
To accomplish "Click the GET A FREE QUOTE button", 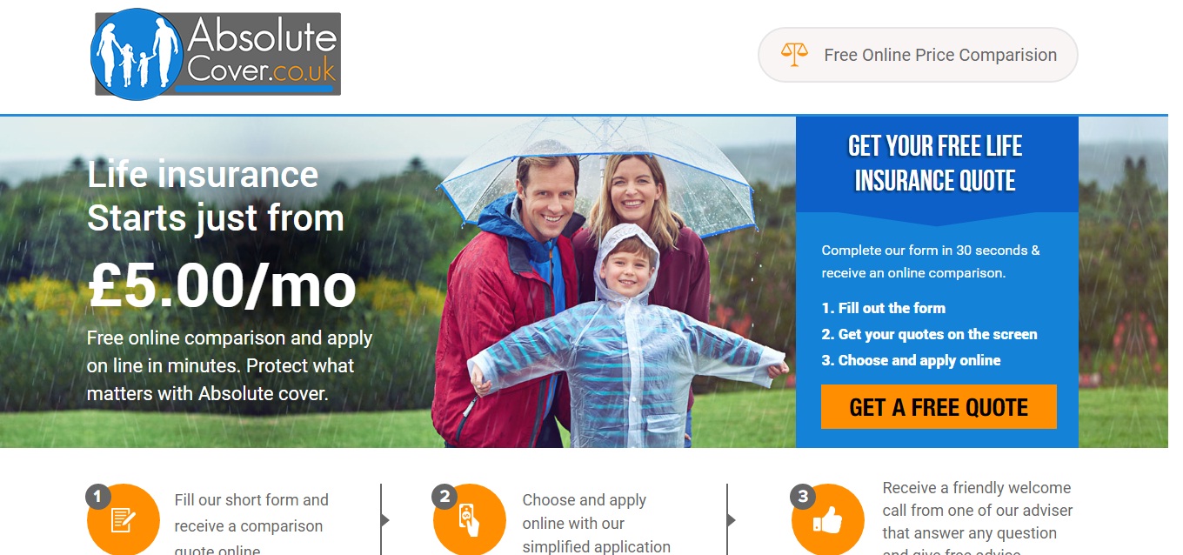I will click(x=939, y=407).
